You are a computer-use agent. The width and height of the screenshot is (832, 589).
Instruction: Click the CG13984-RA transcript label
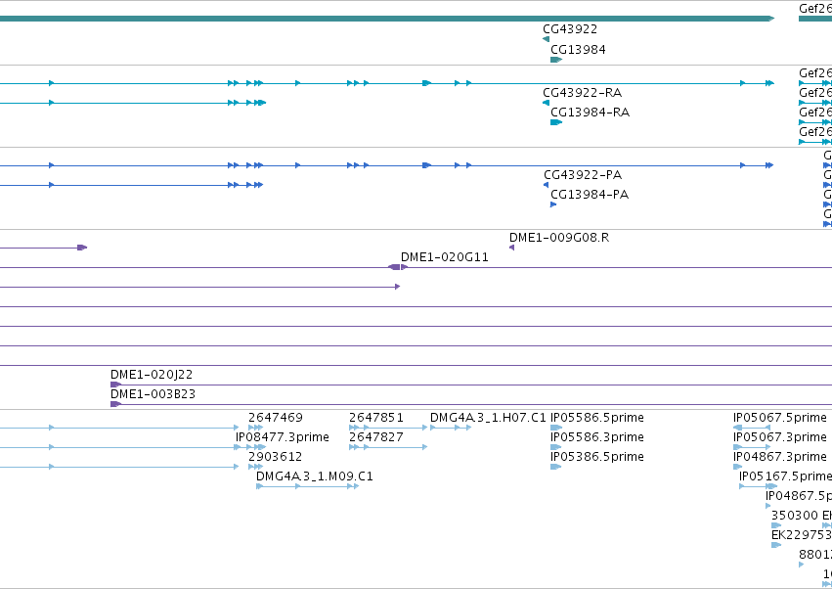click(591, 113)
